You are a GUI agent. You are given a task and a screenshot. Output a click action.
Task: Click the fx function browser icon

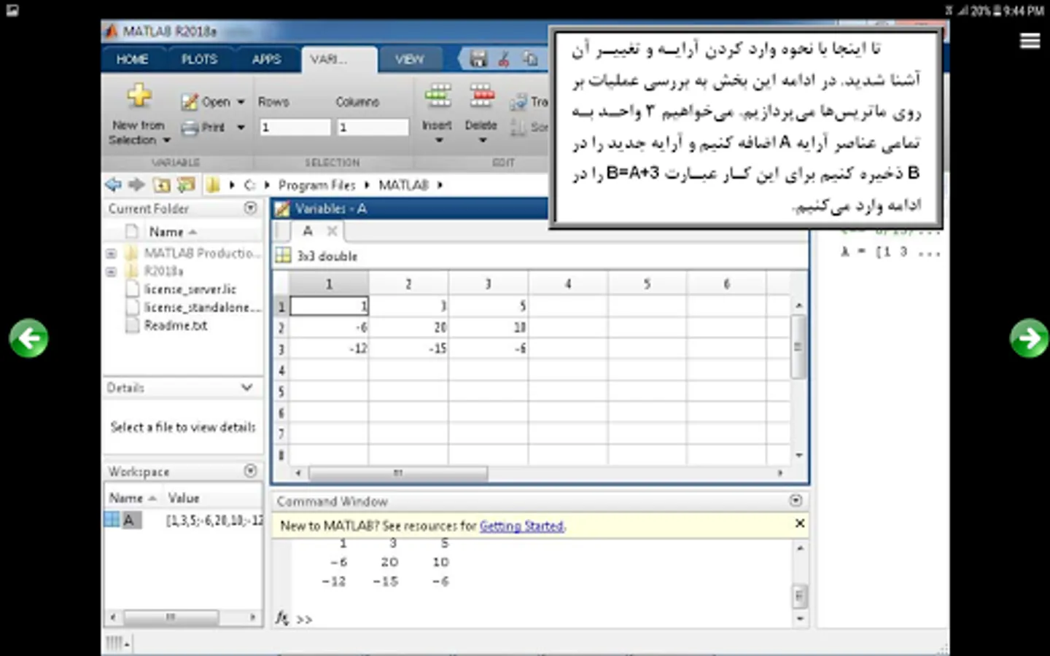tap(282, 618)
